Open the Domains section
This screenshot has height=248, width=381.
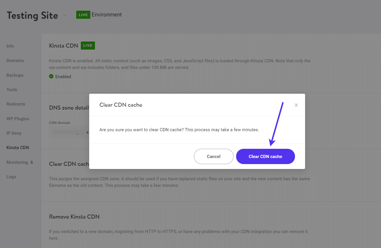(x=15, y=60)
